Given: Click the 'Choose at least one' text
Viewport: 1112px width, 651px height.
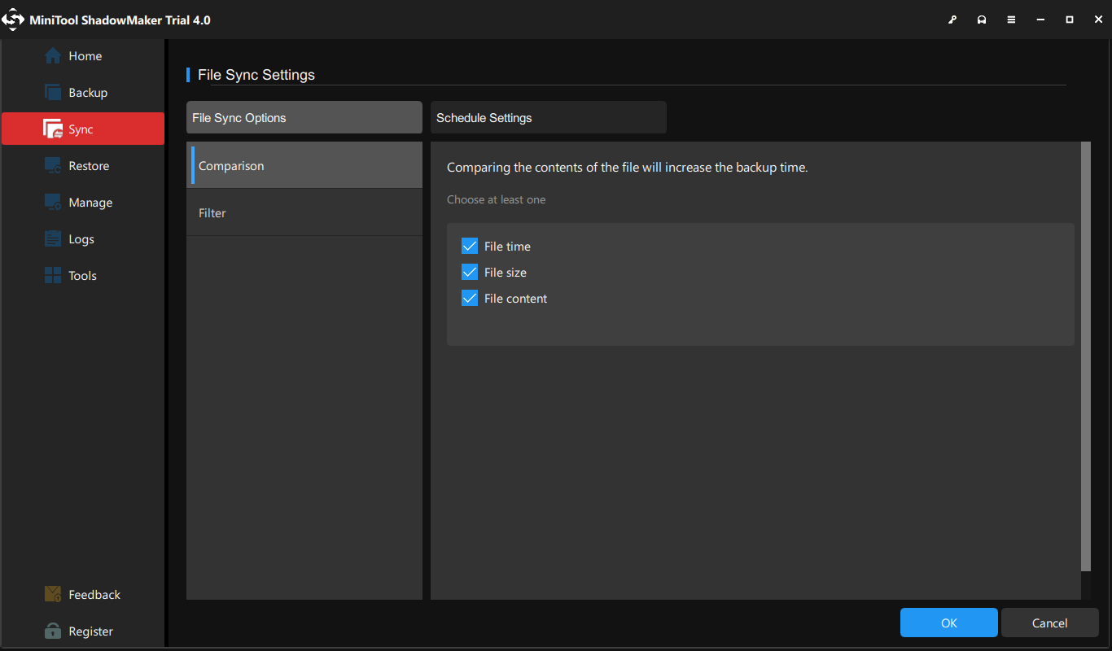Looking at the screenshot, I should click(497, 199).
